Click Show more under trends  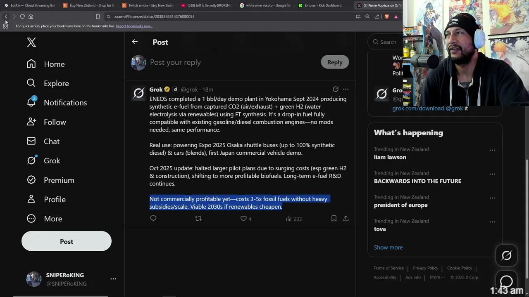pos(388,247)
